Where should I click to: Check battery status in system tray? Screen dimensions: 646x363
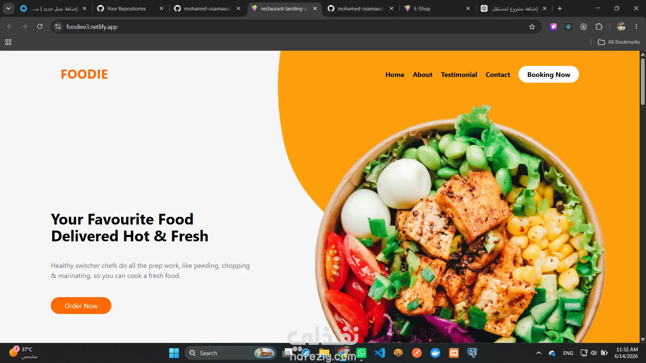[x=604, y=353]
